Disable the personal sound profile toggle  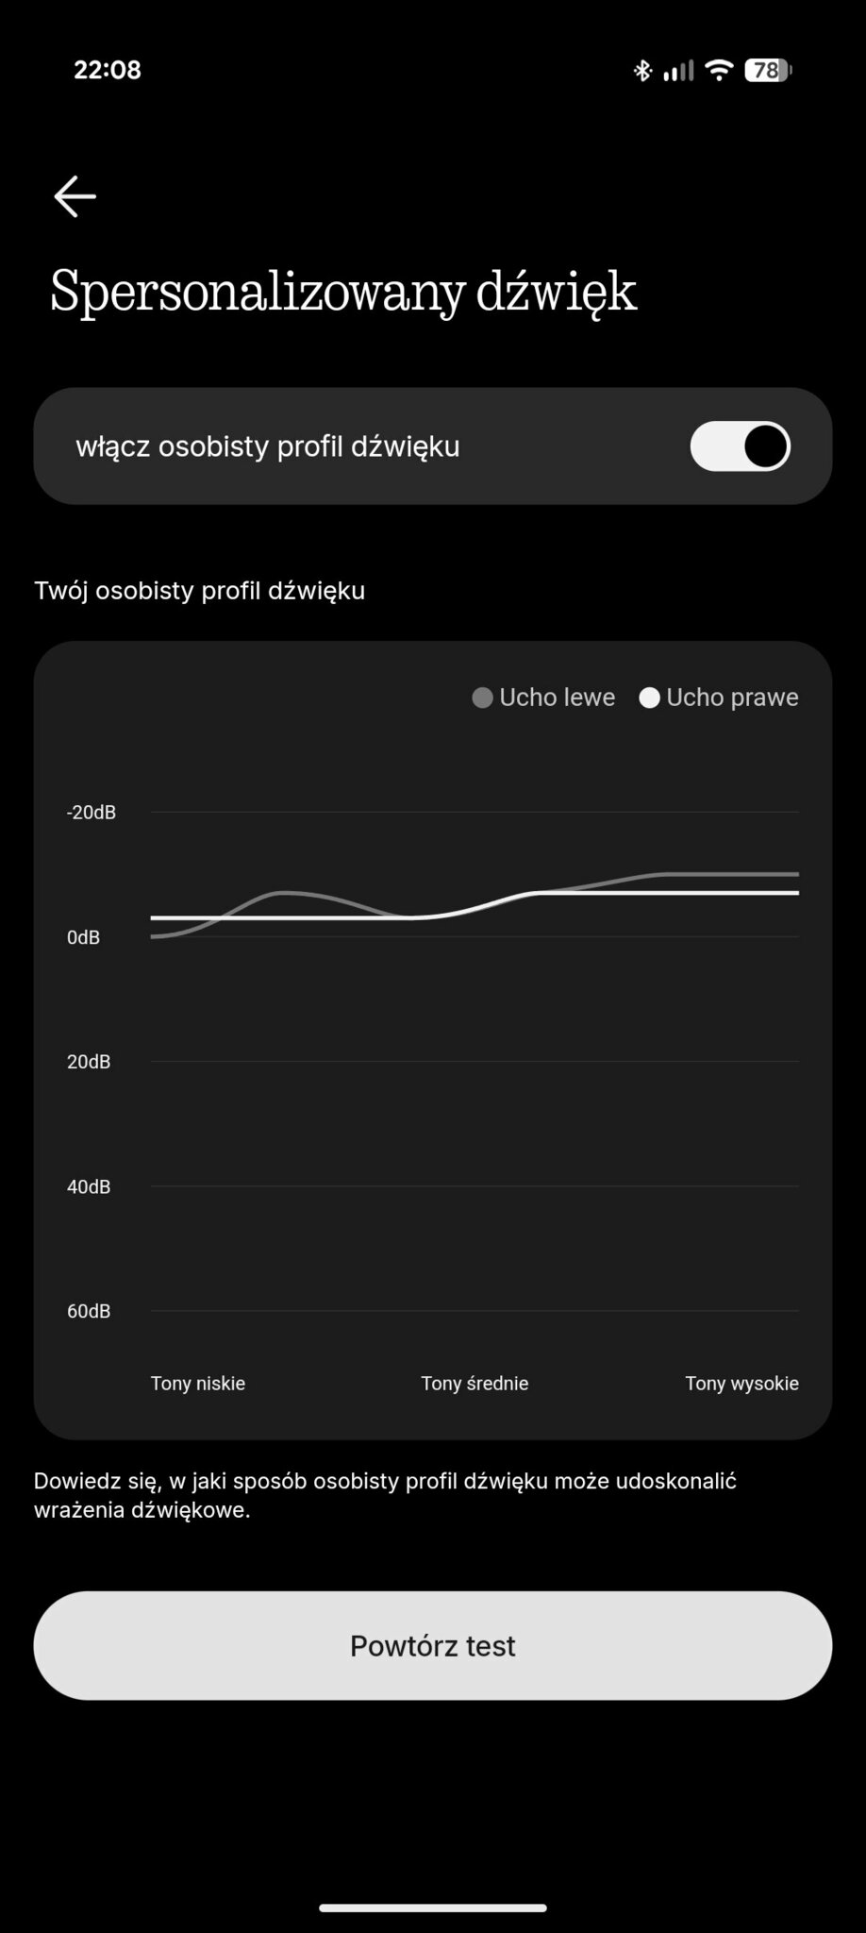click(x=740, y=446)
